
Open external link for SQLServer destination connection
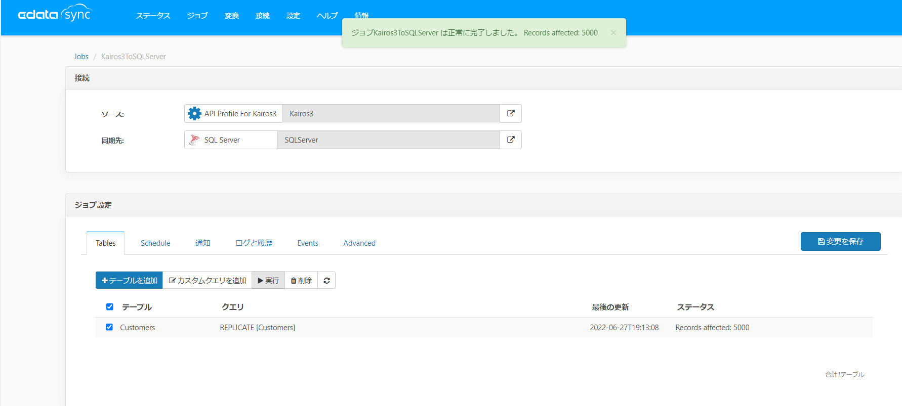(x=511, y=140)
